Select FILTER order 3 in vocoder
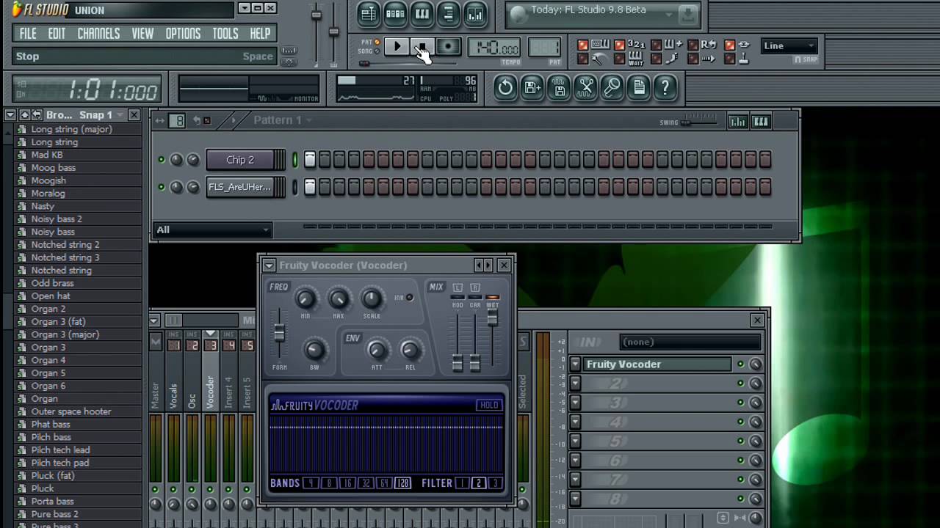 pos(495,483)
